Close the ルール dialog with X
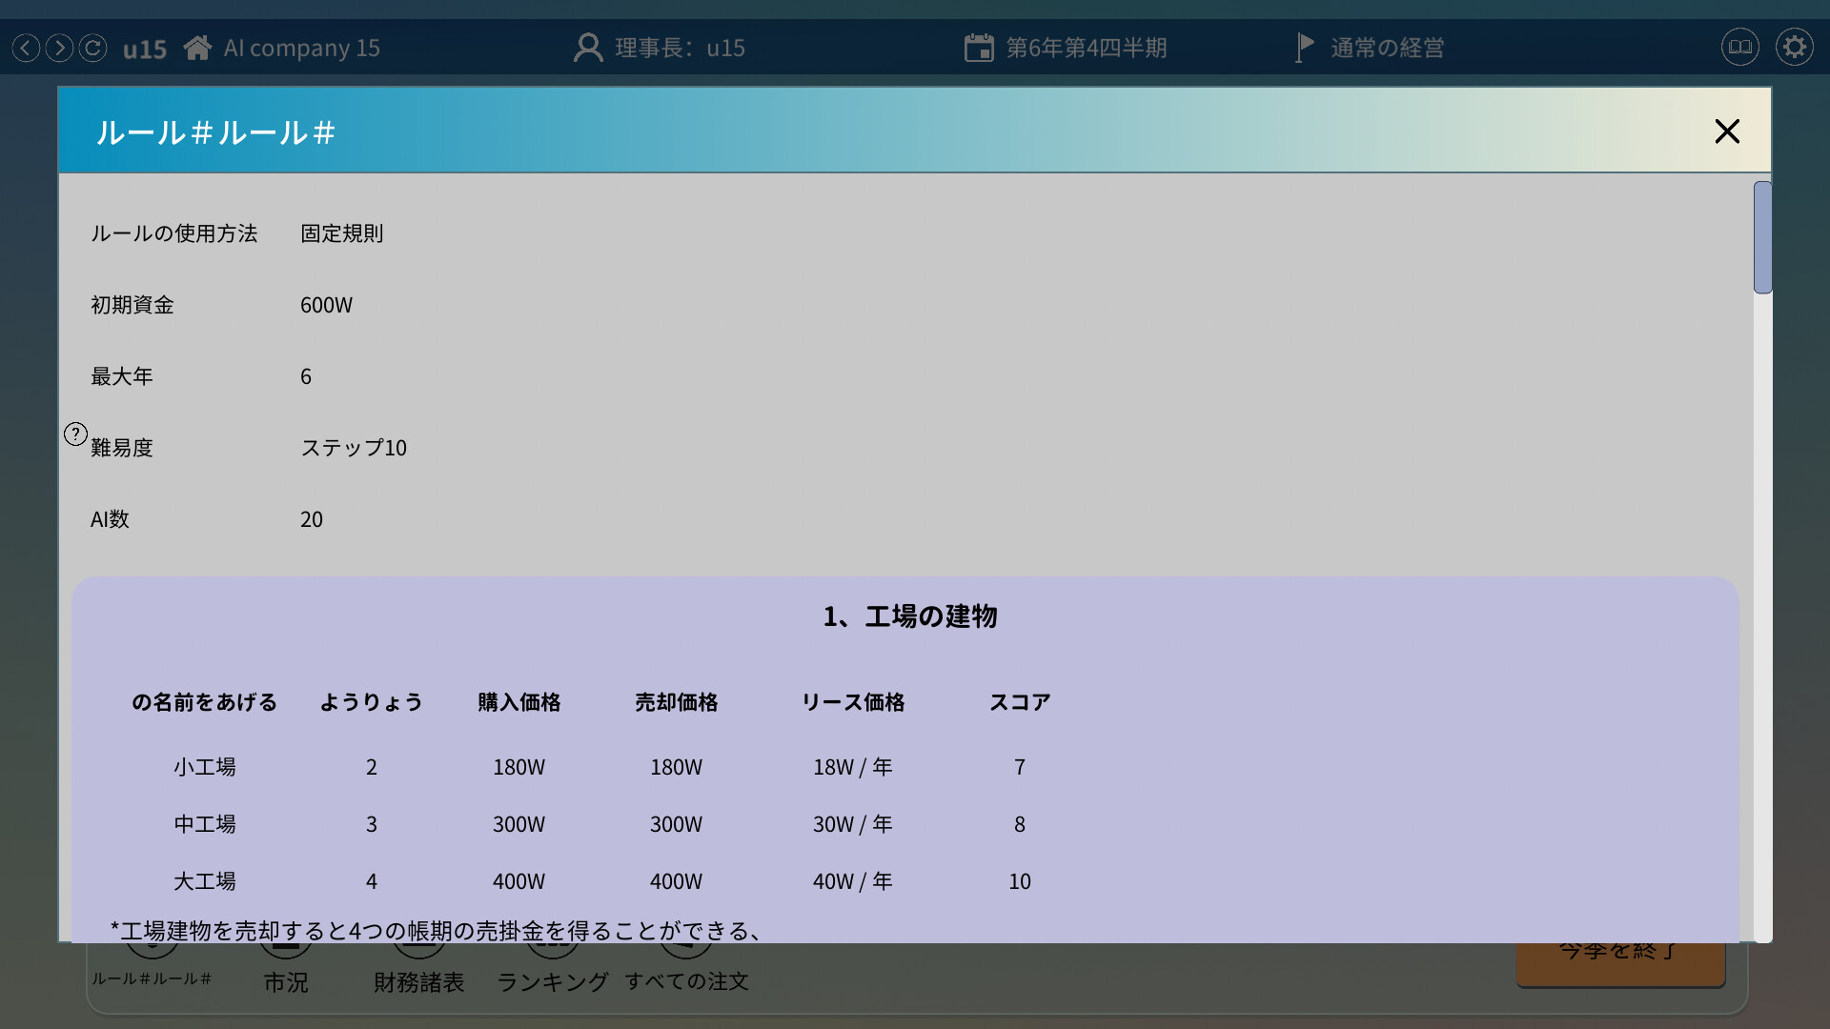The height and width of the screenshot is (1029, 1830). (1727, 131)
